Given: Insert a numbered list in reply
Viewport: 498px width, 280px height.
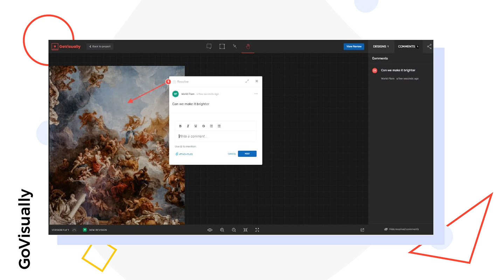Looking at the screenshot, I should click(x=211, y=126).
